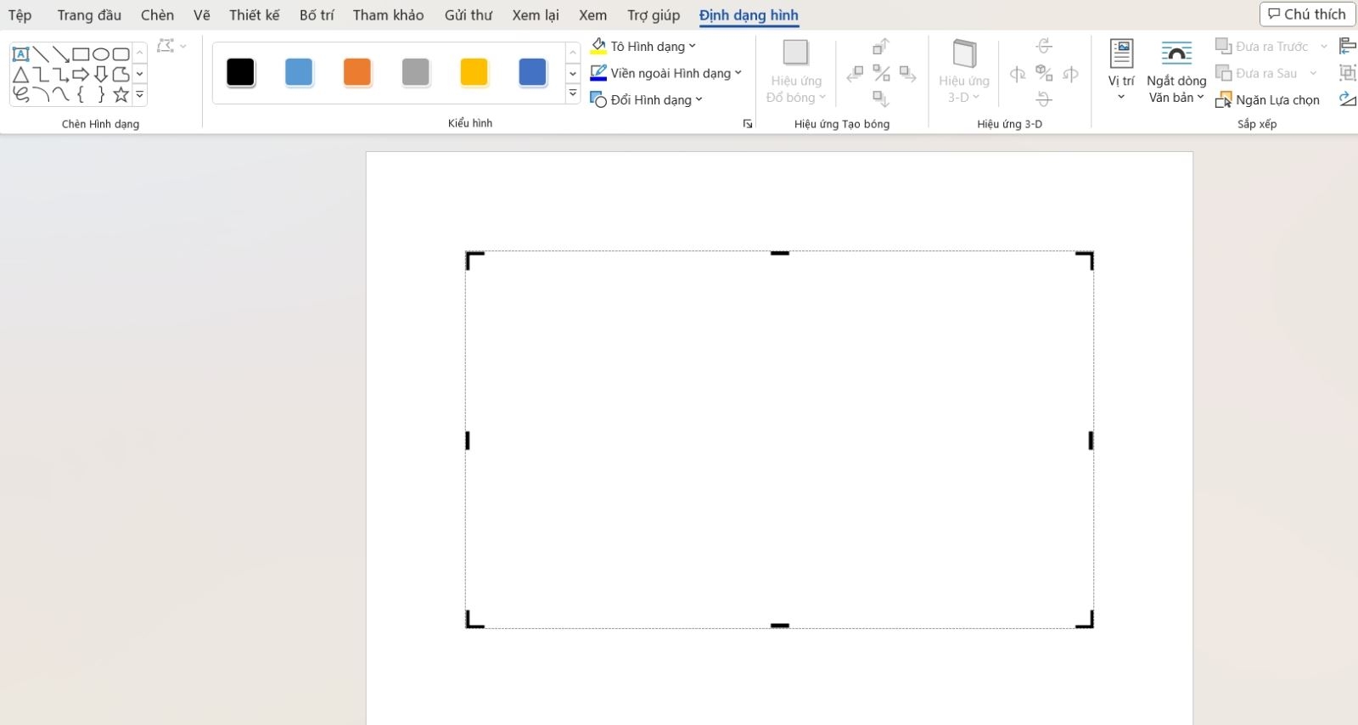
Task: Click the Đưa ra Trước button
Action: point(1262,46)
